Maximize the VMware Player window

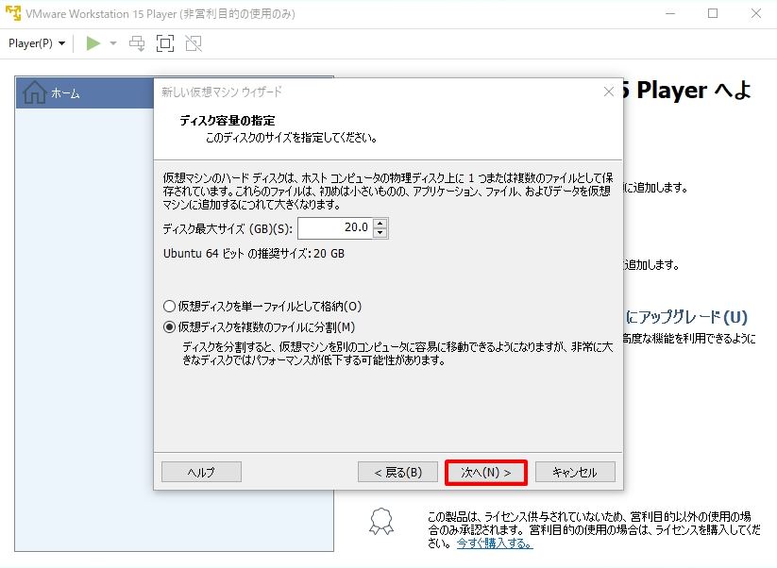pyautogui.click(x=713, y=13)
